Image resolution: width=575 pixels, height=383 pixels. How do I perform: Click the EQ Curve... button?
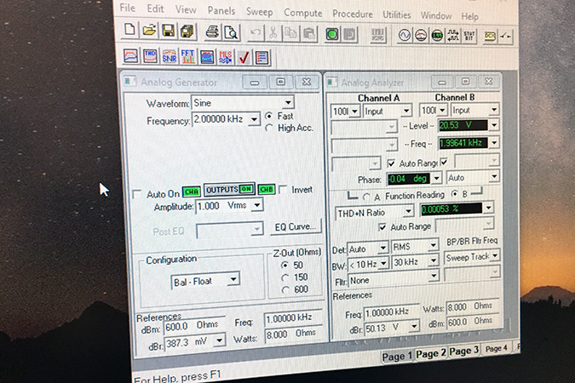tap(296, 226)
